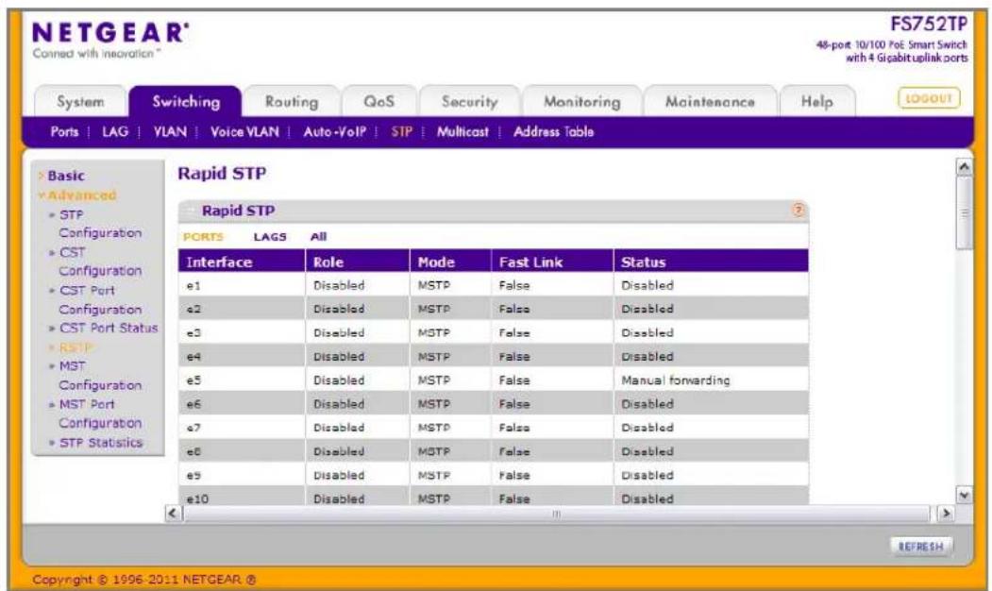Open the Ports submenu
992x591 pixels.
click(x=64, y=131)
